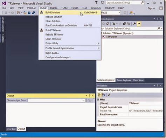The height and width of the screenshot is (138, 166).
Task: Open Configuration Manager from Build menu
Action: click(x=58, y=57)
